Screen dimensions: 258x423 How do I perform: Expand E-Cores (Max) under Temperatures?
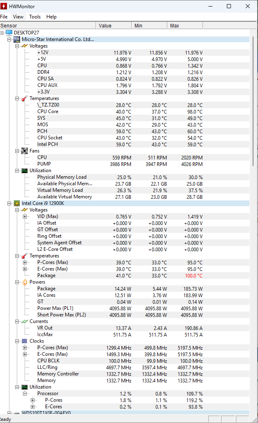(25, 269)
